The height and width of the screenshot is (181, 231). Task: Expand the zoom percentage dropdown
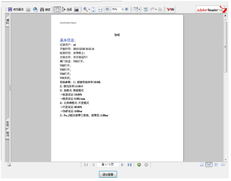(x=123, y=10)
